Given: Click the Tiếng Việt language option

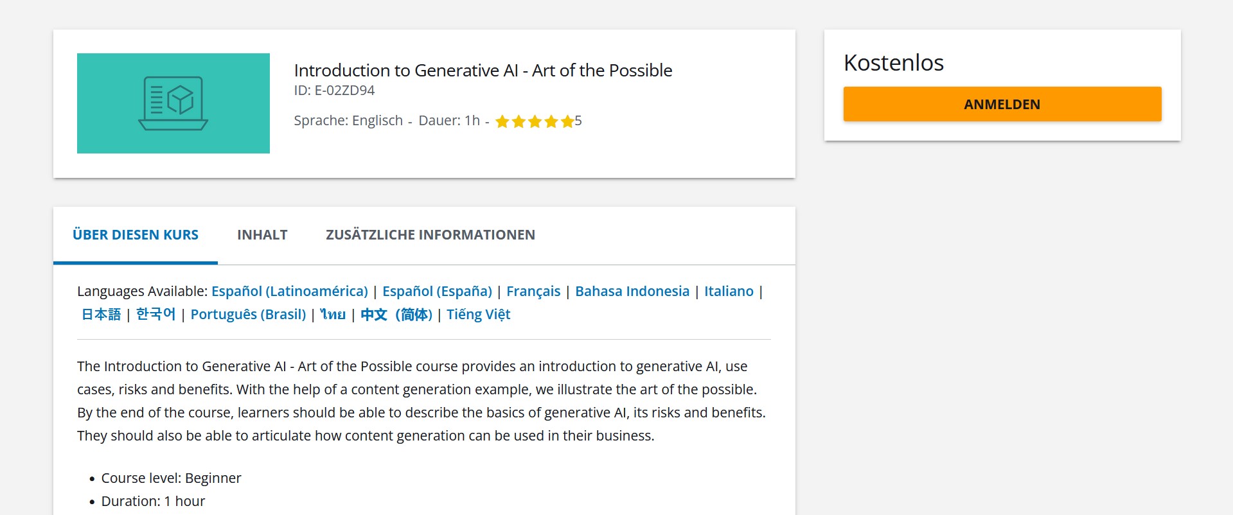Looking at the screenshot, I should [478, 314].
